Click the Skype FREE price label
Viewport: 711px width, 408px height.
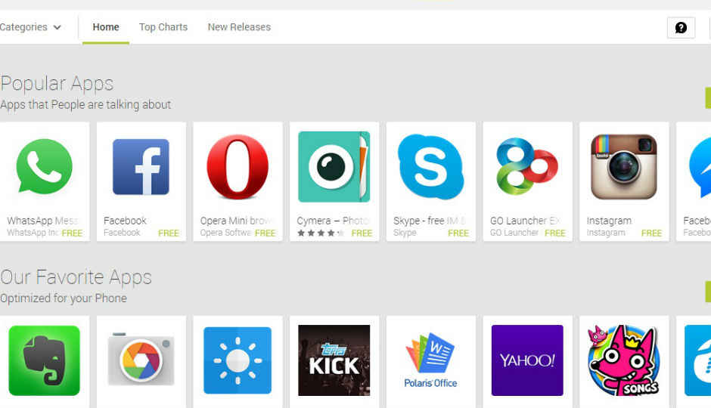tap(458, 233)
